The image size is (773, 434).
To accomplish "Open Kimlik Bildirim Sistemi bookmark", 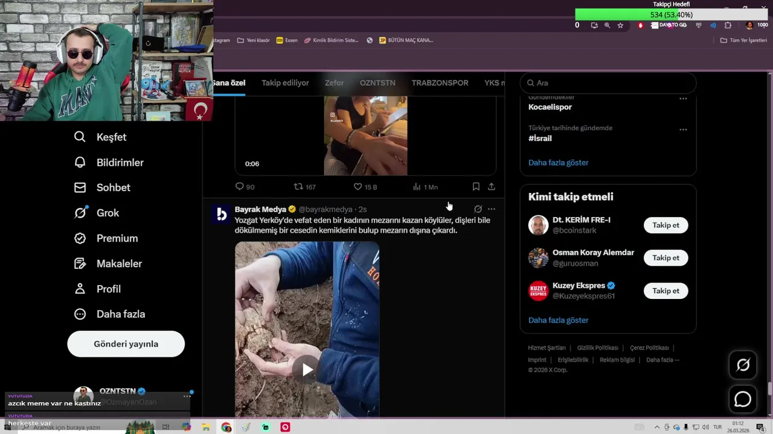I will tap(331, 40).
